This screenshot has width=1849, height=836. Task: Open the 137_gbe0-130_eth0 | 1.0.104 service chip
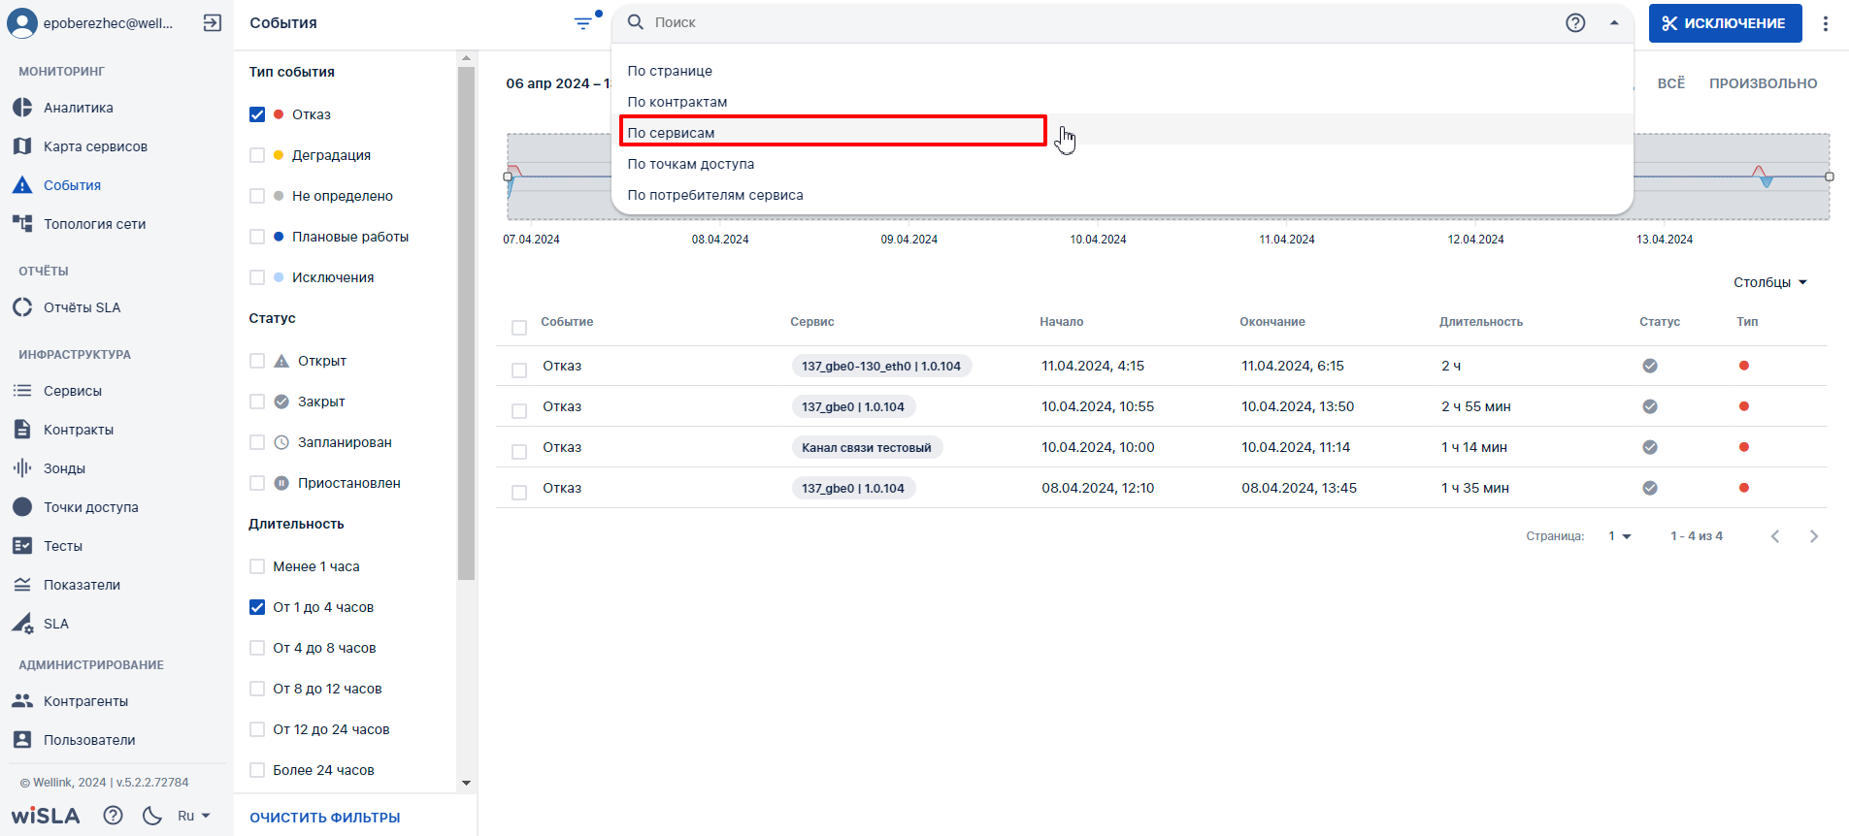pos(881,366)
